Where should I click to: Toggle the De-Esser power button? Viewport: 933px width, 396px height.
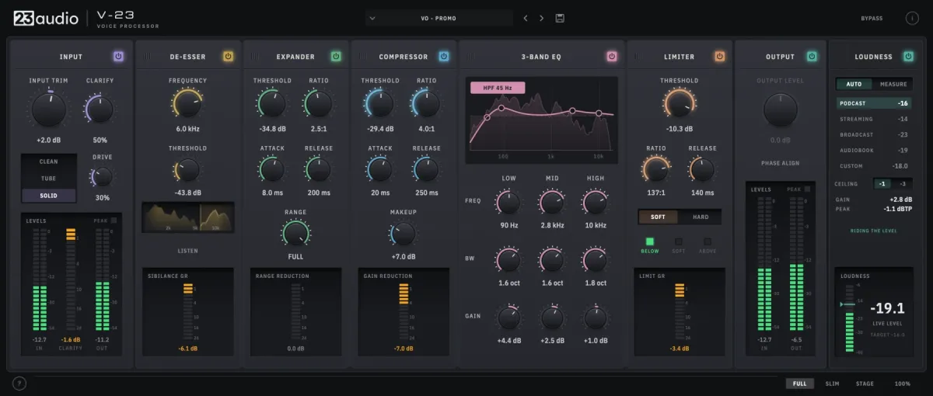pos(228,56)
